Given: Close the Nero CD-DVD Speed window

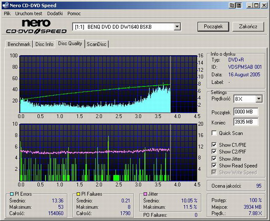Looking at the screenshot, I should point(264,6).
